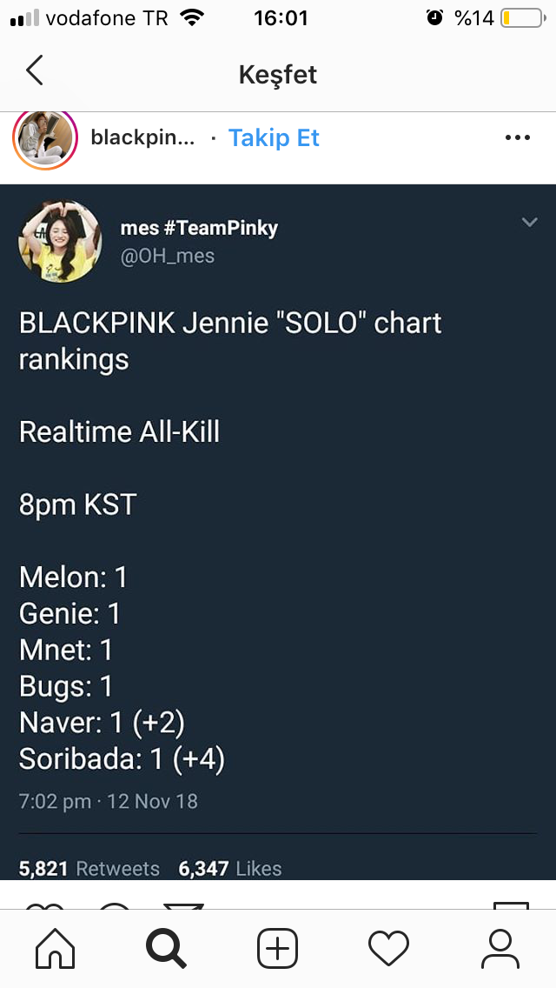
Task: Tap the Search magnifier tab
Action: coord(166,948)
